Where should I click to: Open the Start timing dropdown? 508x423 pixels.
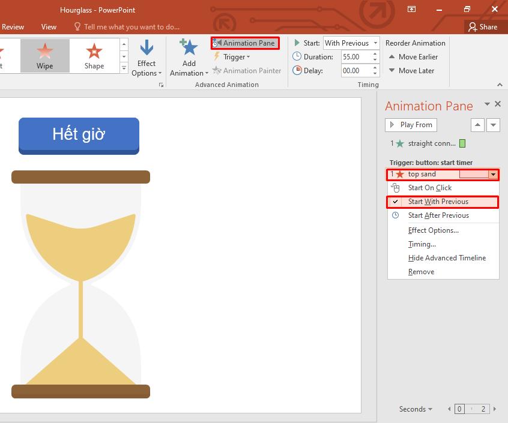point(375,43)
